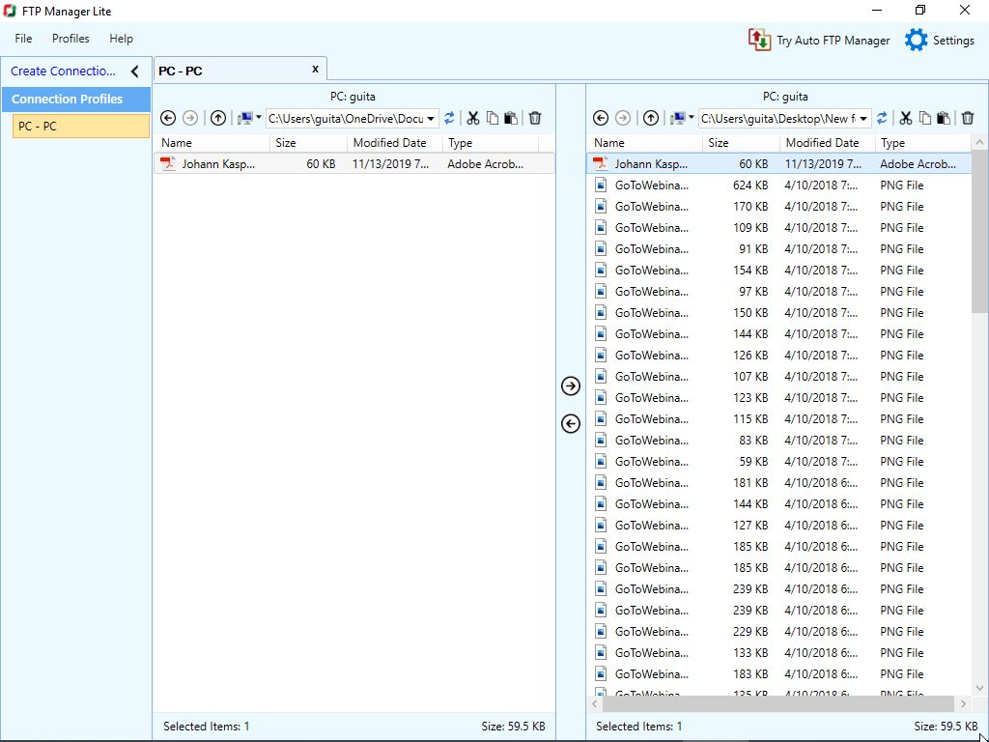
Task: Sort left pane by Type column
Action: coord(491,143)
